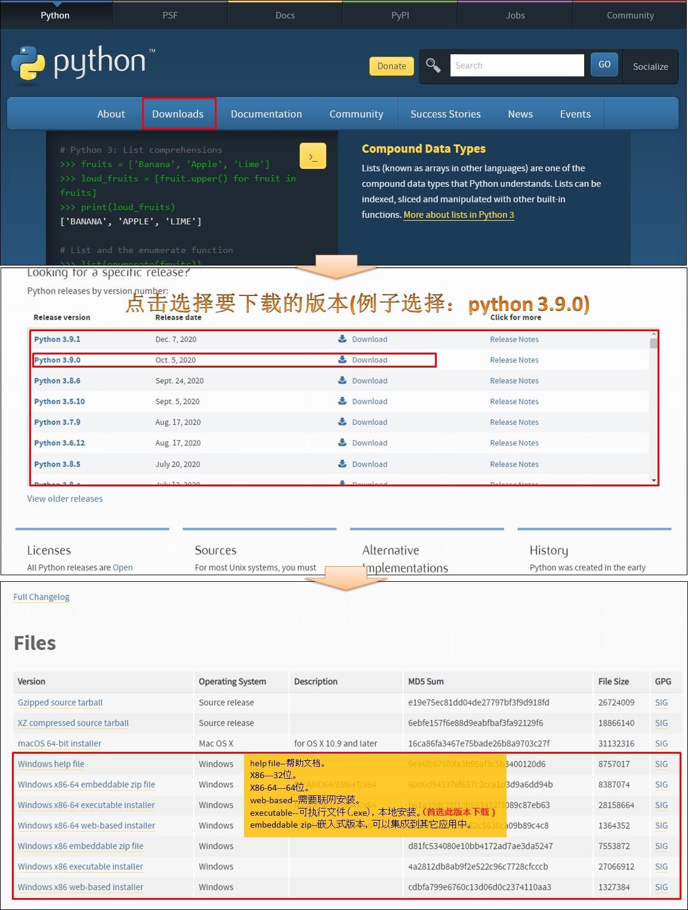
Task: Download Windows x86 web-based installer
Action: 81,887
